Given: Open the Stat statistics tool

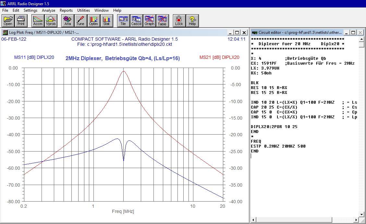Looking at the screenshot, I should [x=106, y=20].
